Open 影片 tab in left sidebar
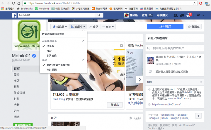Screen dimensions: 211x130 coord(16,99)
